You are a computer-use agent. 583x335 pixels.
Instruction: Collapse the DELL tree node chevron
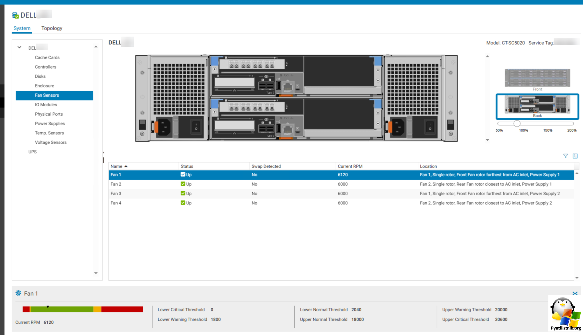tap(19, 47)
